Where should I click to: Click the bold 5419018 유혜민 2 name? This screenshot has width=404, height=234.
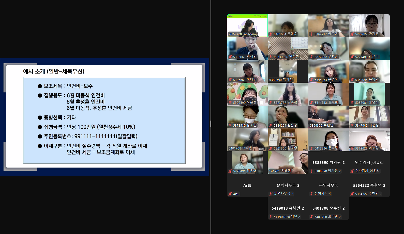click(x=288, y=208)
